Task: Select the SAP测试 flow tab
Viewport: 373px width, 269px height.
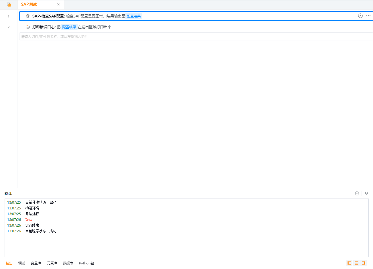Action: 29,4
